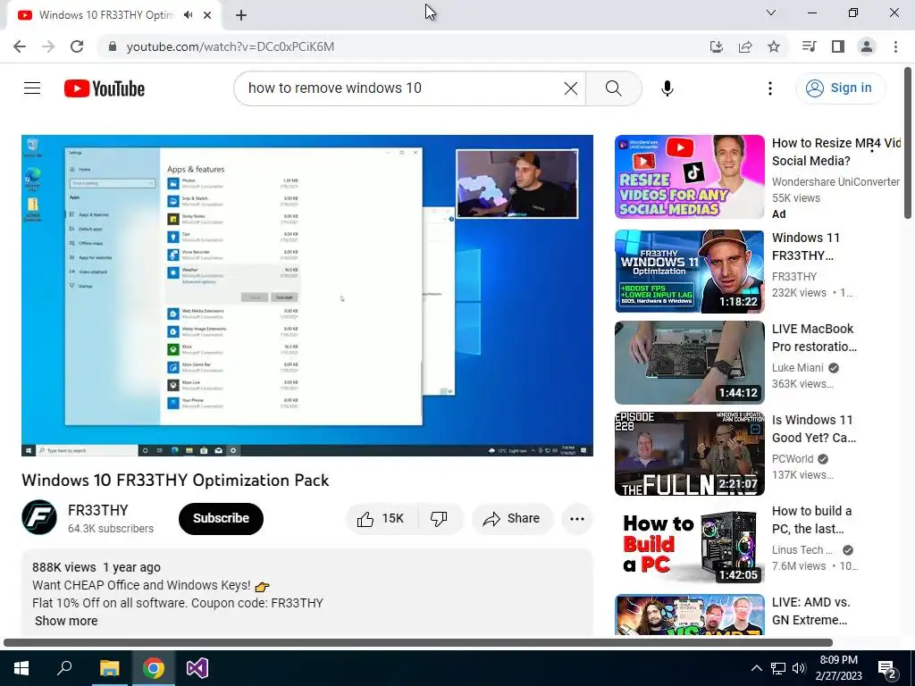Mute the tab via speaker icon
Viewport: 915px width, 686px height.
(188, 15)
